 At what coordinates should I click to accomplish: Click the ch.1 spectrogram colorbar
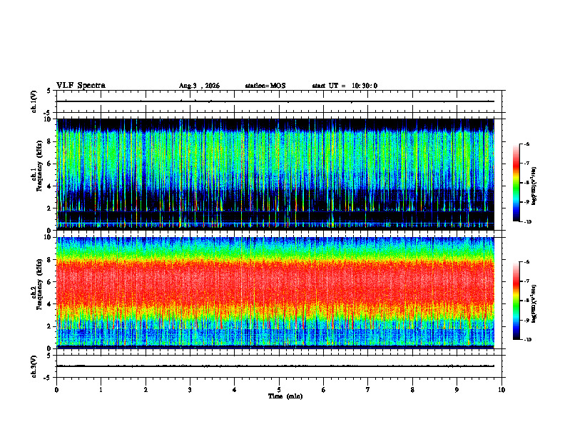click(516, 183)
